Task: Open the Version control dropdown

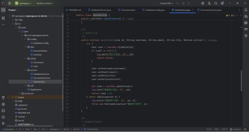Action: (45, 3)
